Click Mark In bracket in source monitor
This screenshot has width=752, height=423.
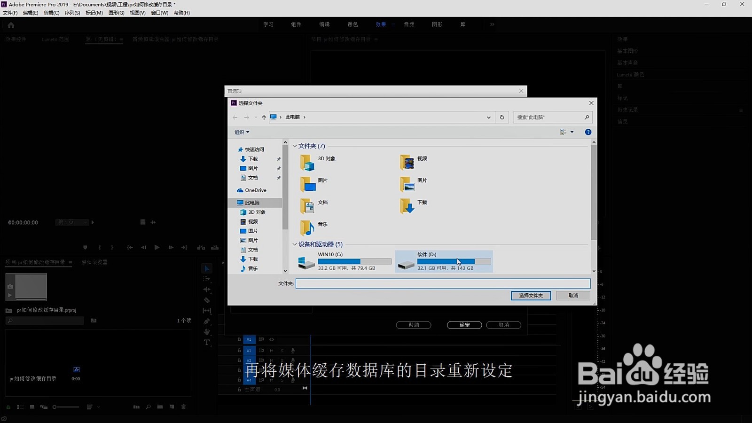tap(100, 247)
